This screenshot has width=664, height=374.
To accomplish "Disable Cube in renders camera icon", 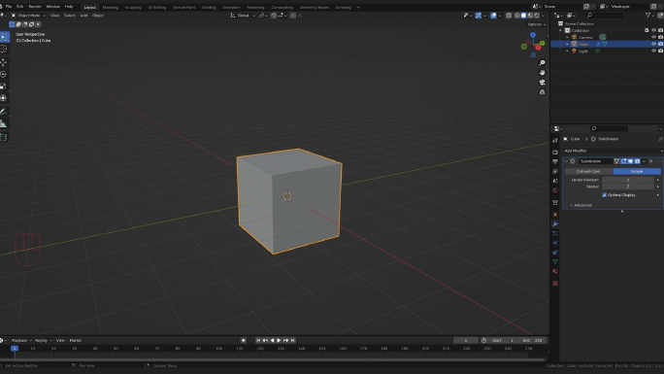I will 661,44.
